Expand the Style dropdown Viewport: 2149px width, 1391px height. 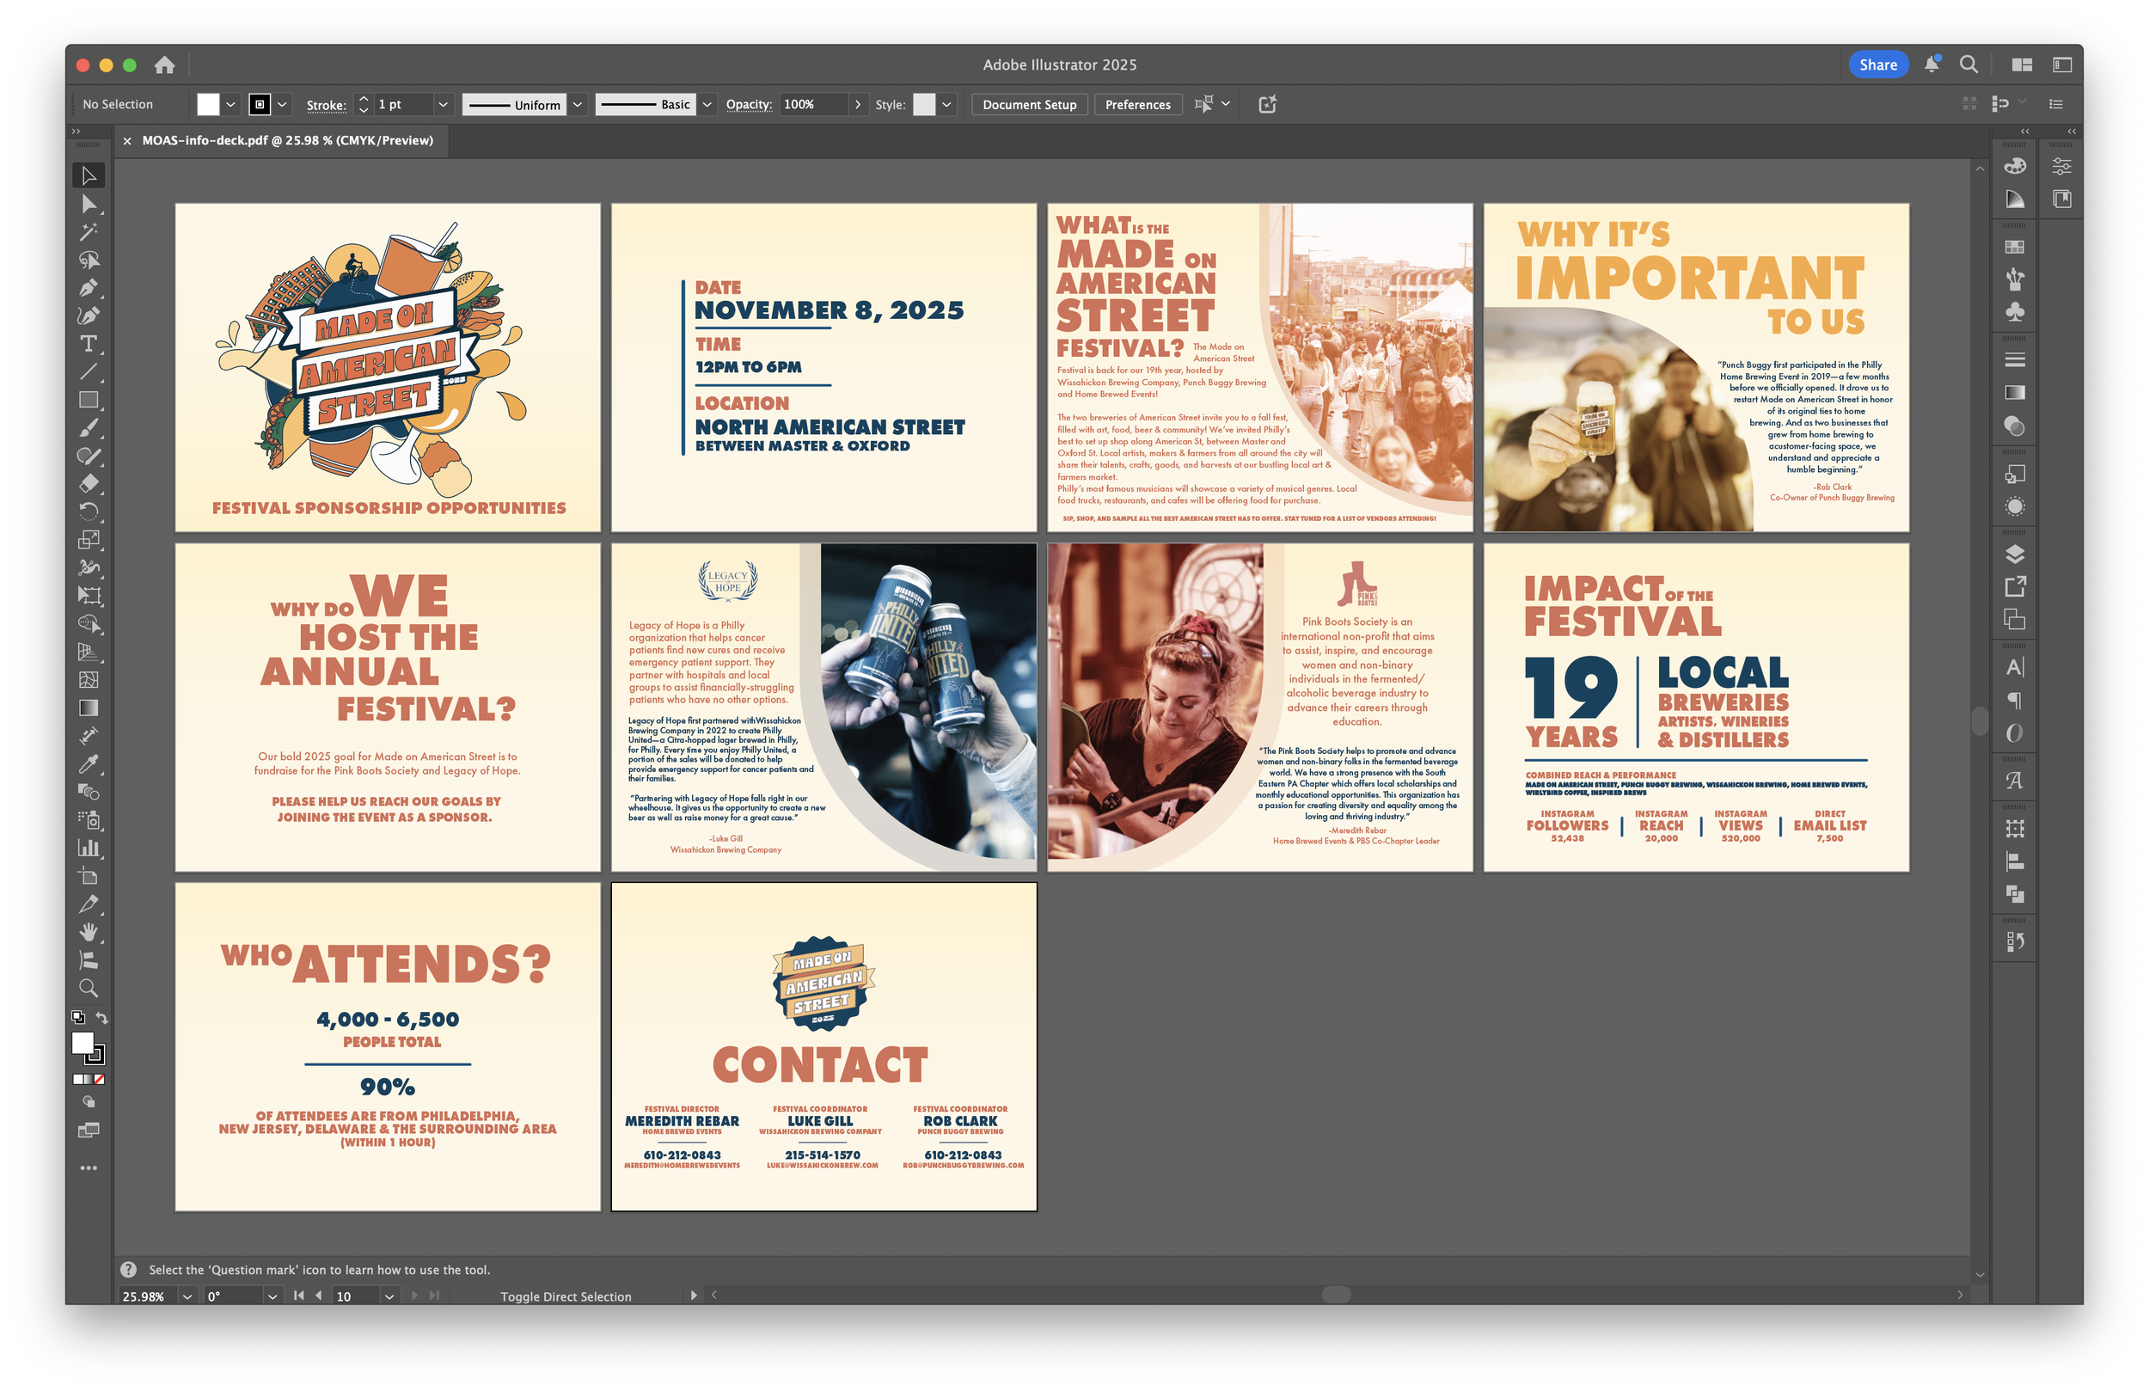click(946, 105)
